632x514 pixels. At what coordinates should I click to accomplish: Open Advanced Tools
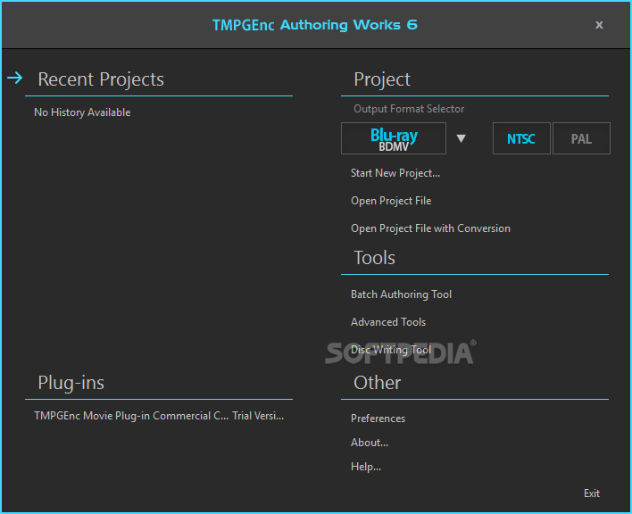point(388,322)
